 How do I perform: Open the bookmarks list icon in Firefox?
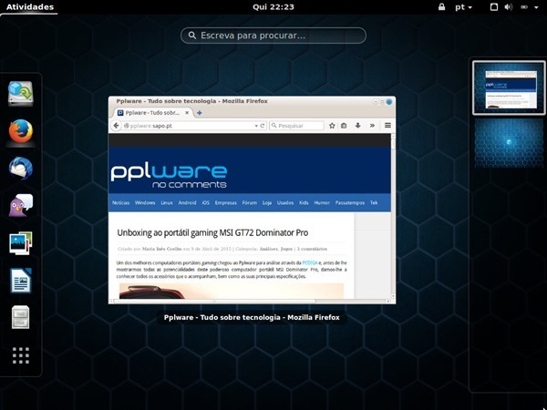344,126
